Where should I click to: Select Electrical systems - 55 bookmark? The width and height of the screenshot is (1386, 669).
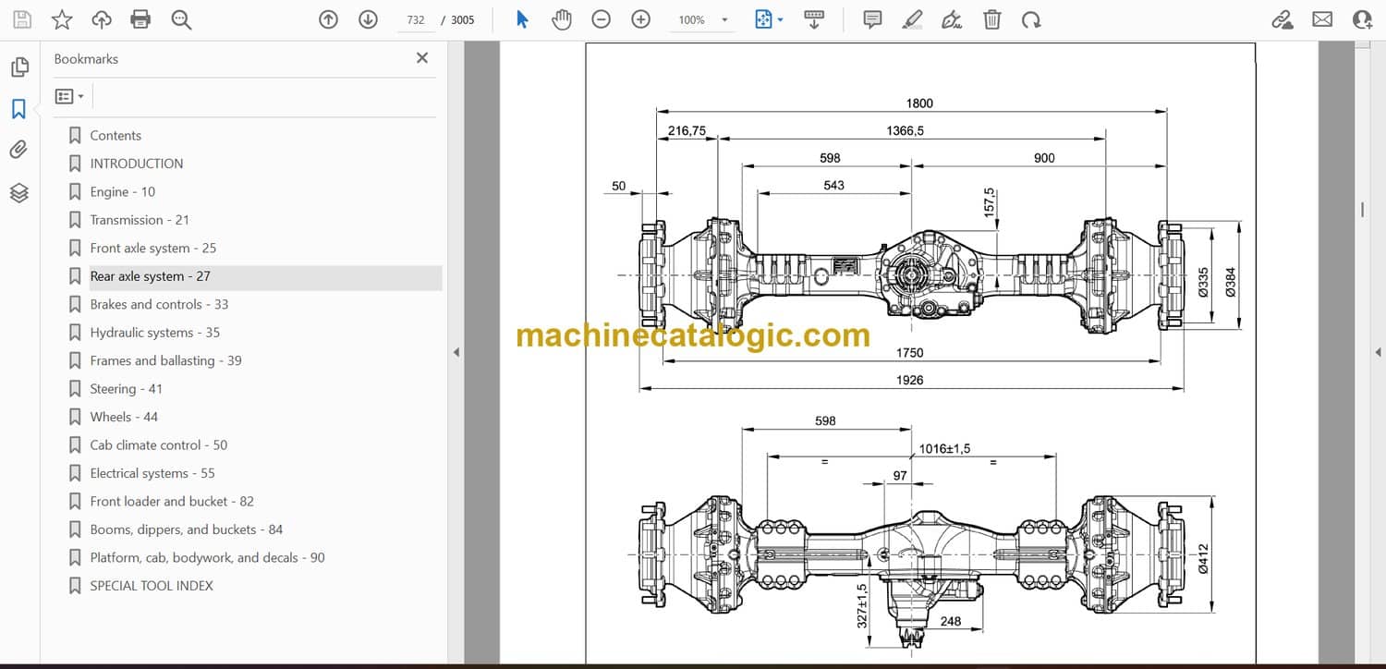tap(152, 473)
